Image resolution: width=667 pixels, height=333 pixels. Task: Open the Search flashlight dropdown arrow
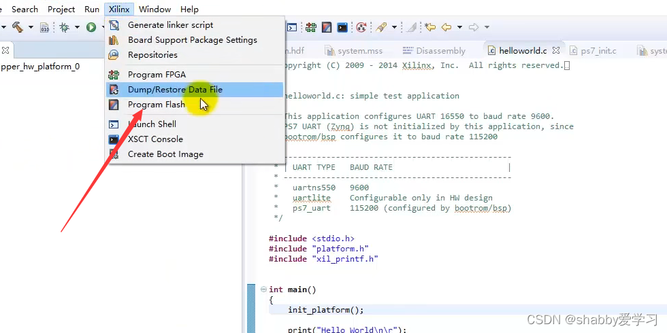pyautogui.click(x=394, y=28)
